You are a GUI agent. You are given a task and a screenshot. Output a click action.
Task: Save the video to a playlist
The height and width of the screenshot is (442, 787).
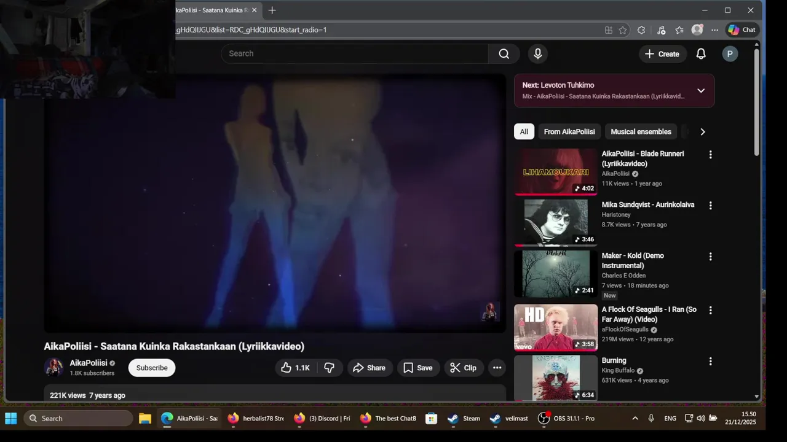click(418, 368)
